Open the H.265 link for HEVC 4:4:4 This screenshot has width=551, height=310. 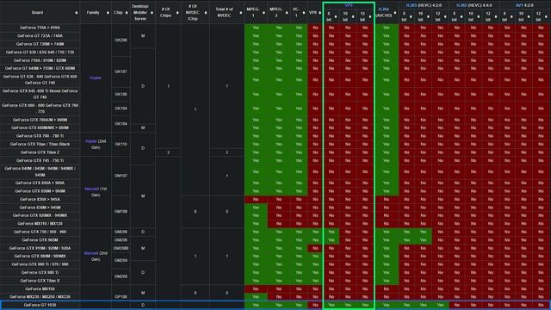point(462,5)
